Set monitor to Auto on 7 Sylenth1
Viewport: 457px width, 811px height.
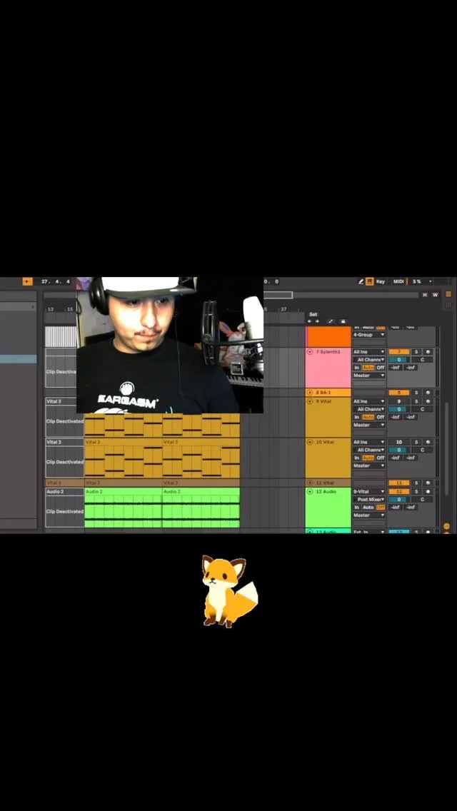(x=368, y=367)
